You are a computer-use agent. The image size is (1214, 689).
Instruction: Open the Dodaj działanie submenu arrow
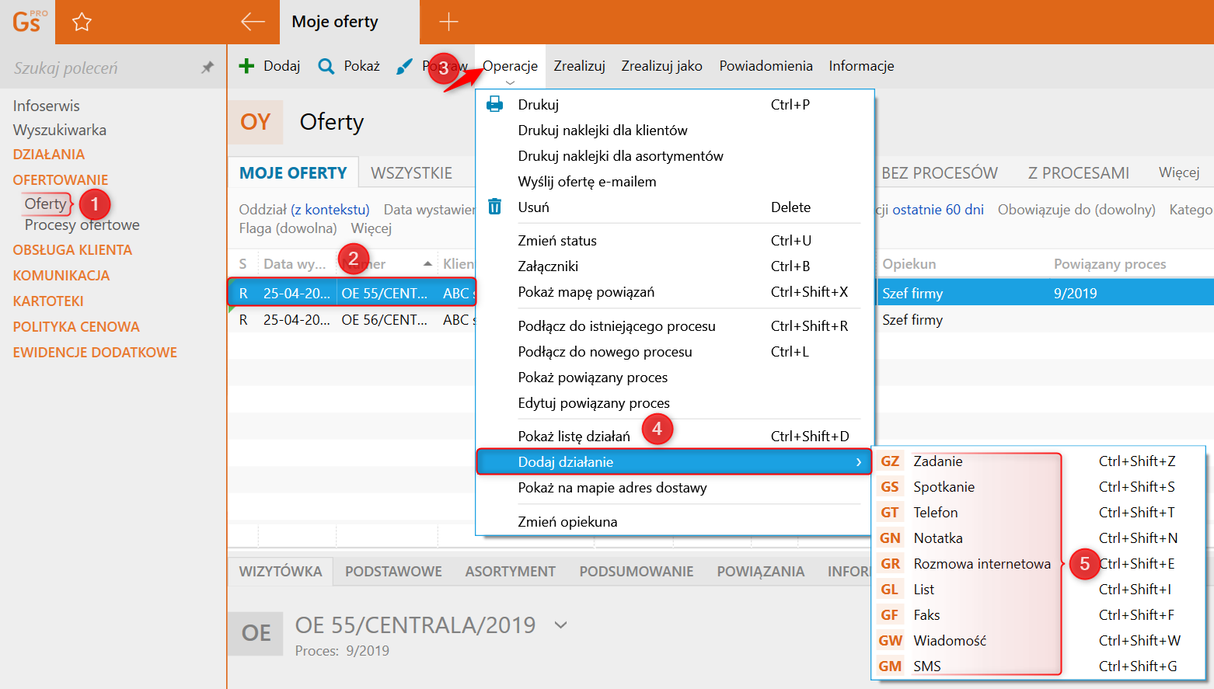[858, 462]
